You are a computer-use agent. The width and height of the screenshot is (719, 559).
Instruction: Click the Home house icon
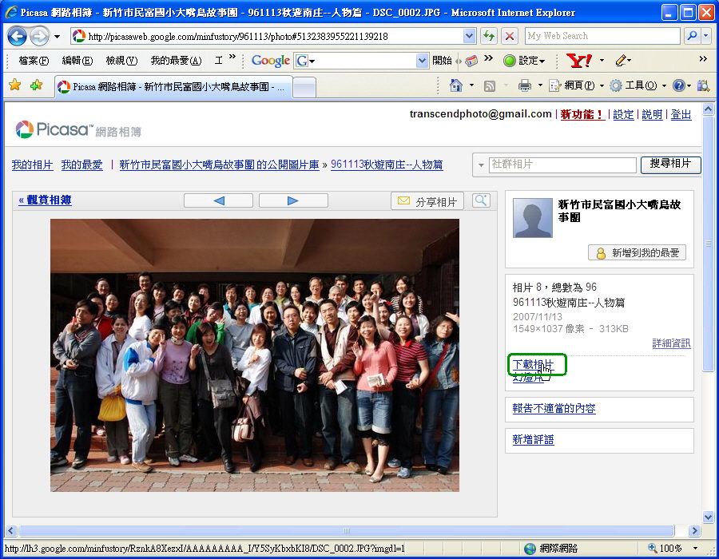click(x=456, y=85)
